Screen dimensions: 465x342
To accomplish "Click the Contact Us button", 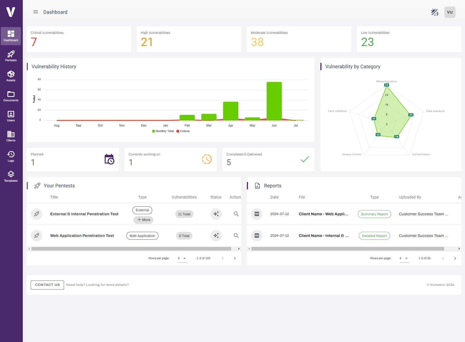I will 47,285.
